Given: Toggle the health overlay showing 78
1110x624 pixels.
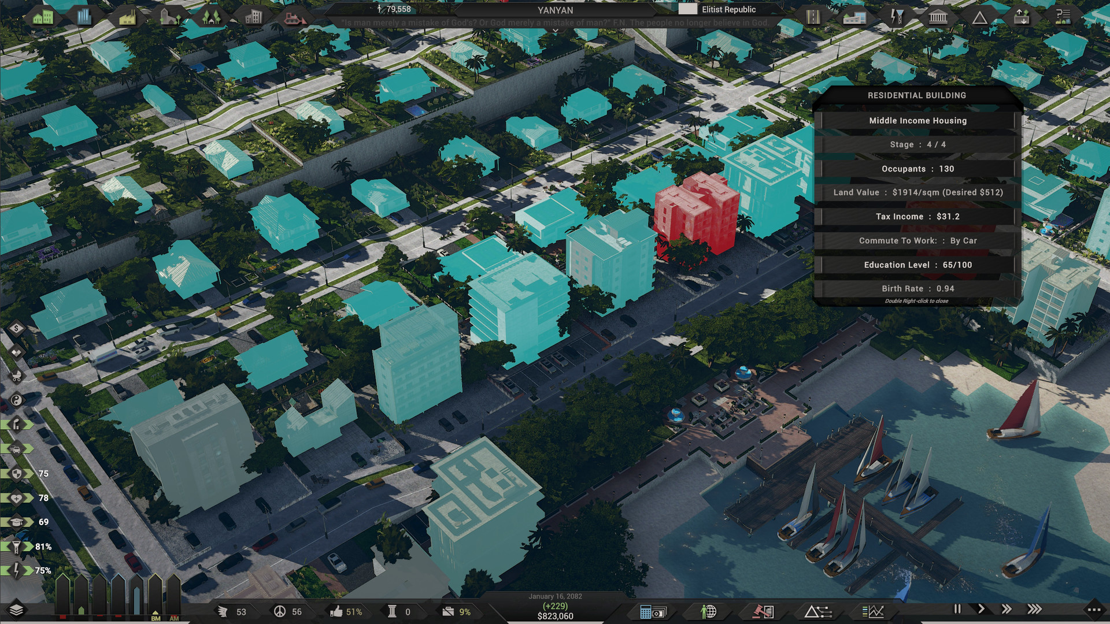Looking at the screenshot, I should [x=17, y=497].
